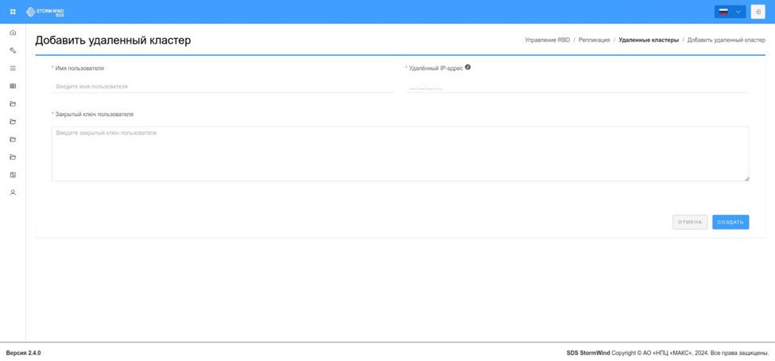Image resolution: width=775 pixels, height=361 pixels.
Task: Click the textarea resize handle corner
Action: click(x=746, y=179)
